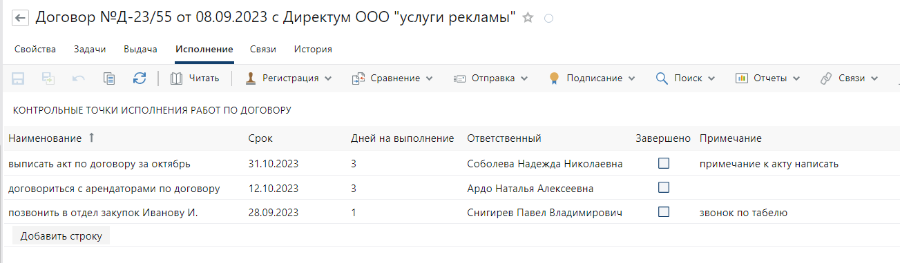The width and height of the screenshot is (900, 263).
Task: Click the Ответственный column header
Action: 504,138
